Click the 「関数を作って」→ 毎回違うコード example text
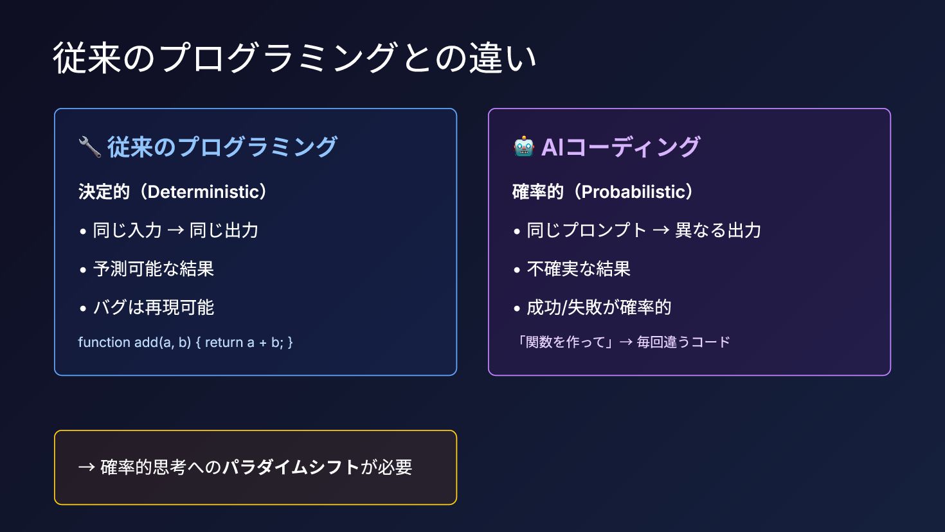This screenshot has width=945, height=532. [x=623, y=342]
